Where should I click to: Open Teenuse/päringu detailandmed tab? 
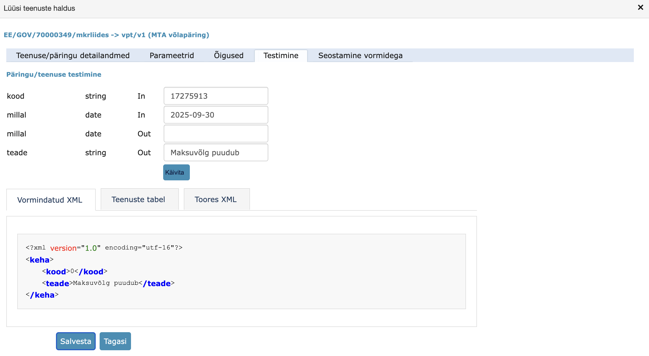(x=73, y=55)
